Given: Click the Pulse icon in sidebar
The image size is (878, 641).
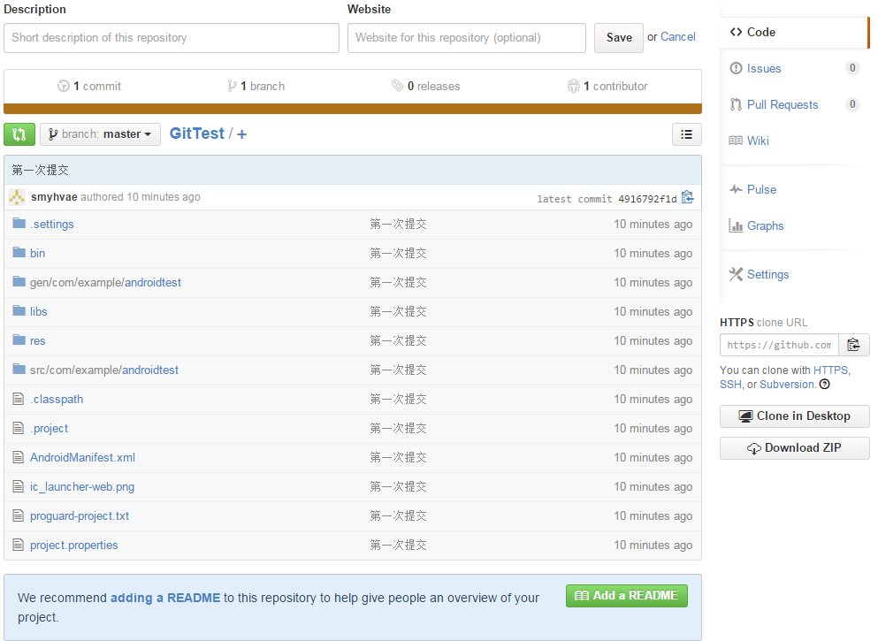Looking at the screenshot, I should [x=736, y=189].
